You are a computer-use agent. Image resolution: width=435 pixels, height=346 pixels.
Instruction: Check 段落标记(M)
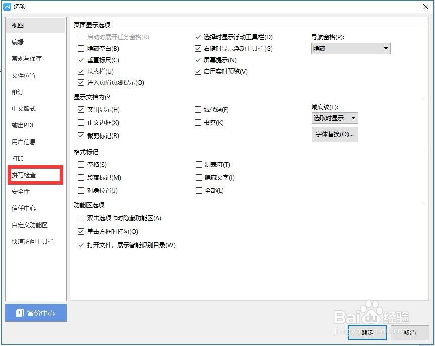click(x=81, y=177)
